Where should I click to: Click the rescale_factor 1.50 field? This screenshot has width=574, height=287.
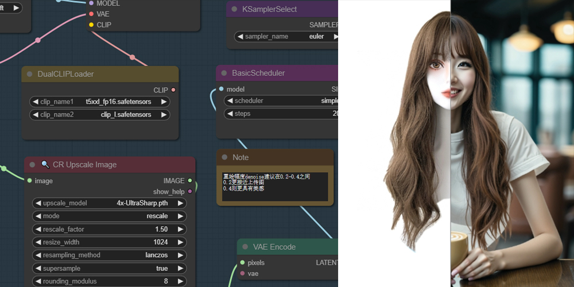coord(110,229)
